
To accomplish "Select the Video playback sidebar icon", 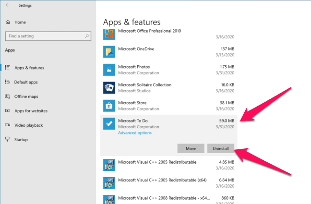I will click(x=7, y=125).
